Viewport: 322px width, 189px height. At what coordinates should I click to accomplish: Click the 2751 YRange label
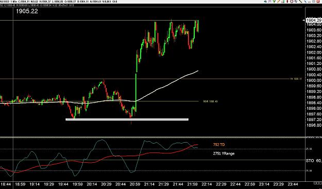click(224, 153)
